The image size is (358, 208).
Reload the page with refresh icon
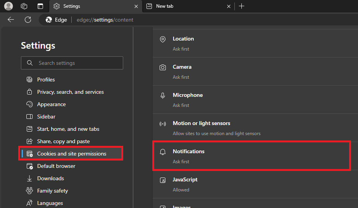click(x=28, y=20)
